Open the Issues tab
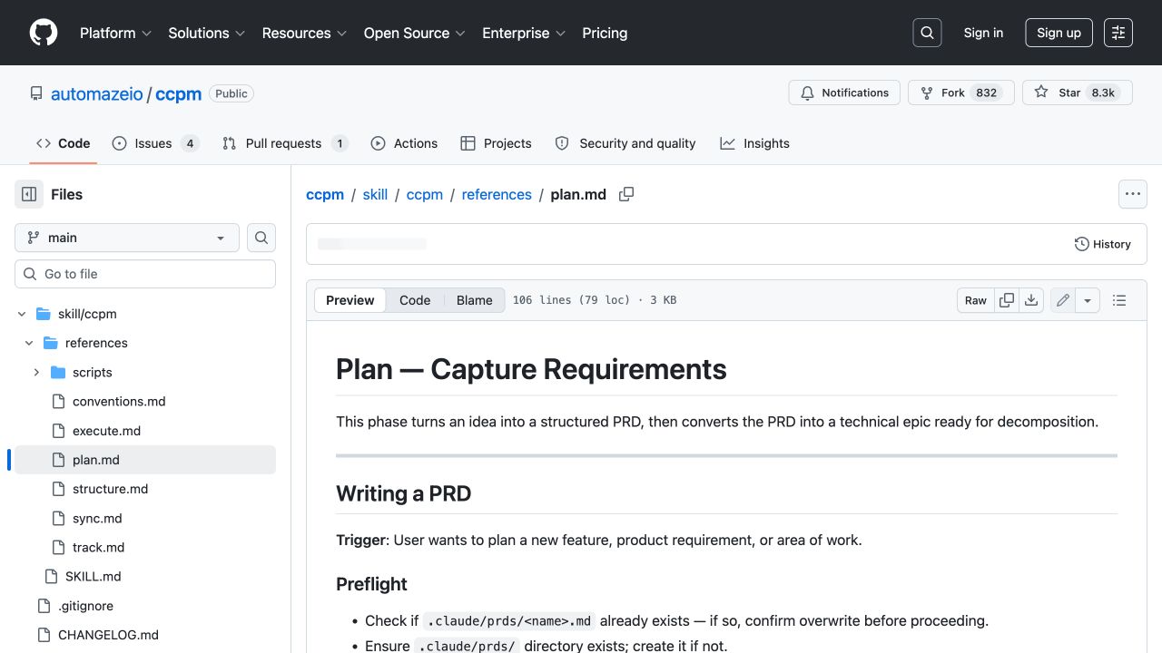This screenshot has width=1162, height=653. click(155, 143)
